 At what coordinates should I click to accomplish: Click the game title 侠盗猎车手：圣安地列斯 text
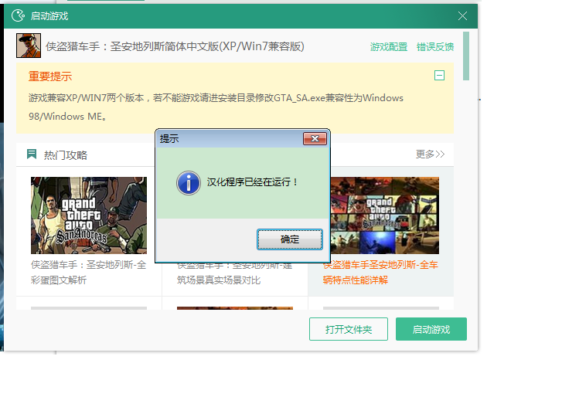coord(175,46)
